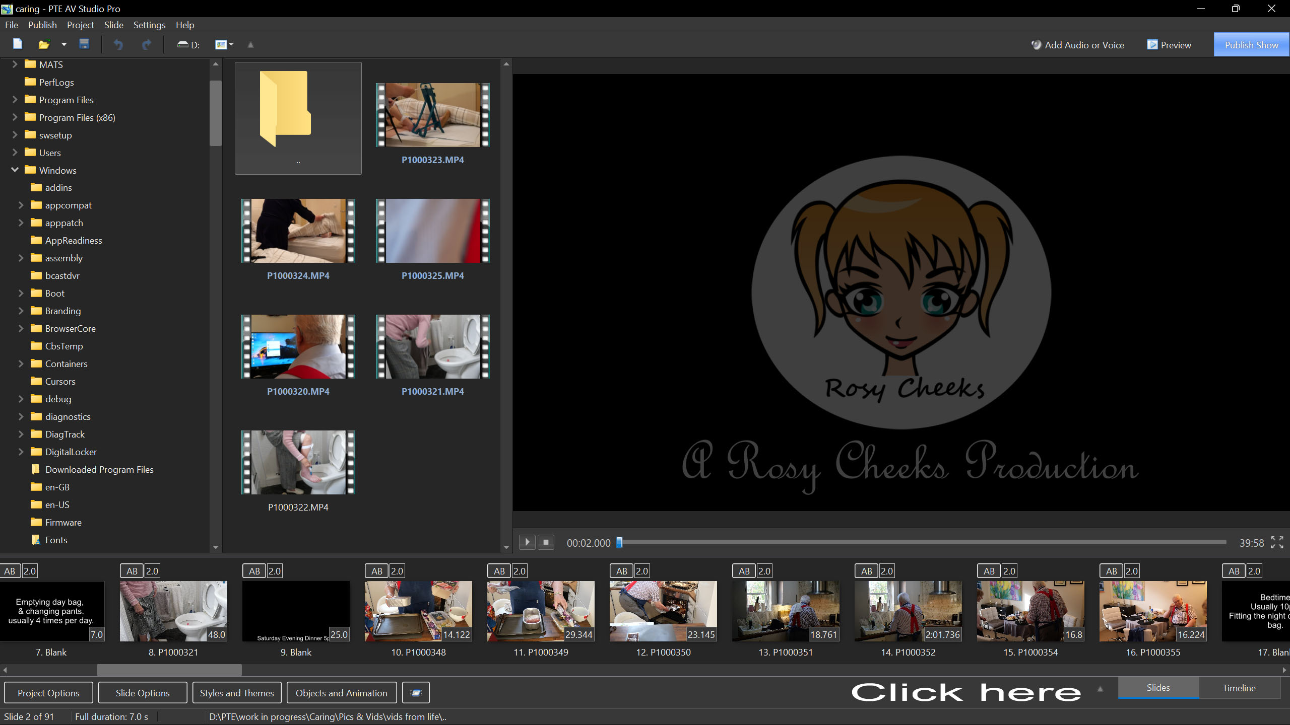Screen dimensions: 1290x725
Task: Expand the appcompat folder
Action: tap(21, 205)
